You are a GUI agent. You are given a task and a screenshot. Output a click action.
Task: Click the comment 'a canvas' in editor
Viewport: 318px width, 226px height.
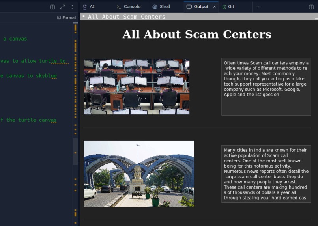coord(15,39)
